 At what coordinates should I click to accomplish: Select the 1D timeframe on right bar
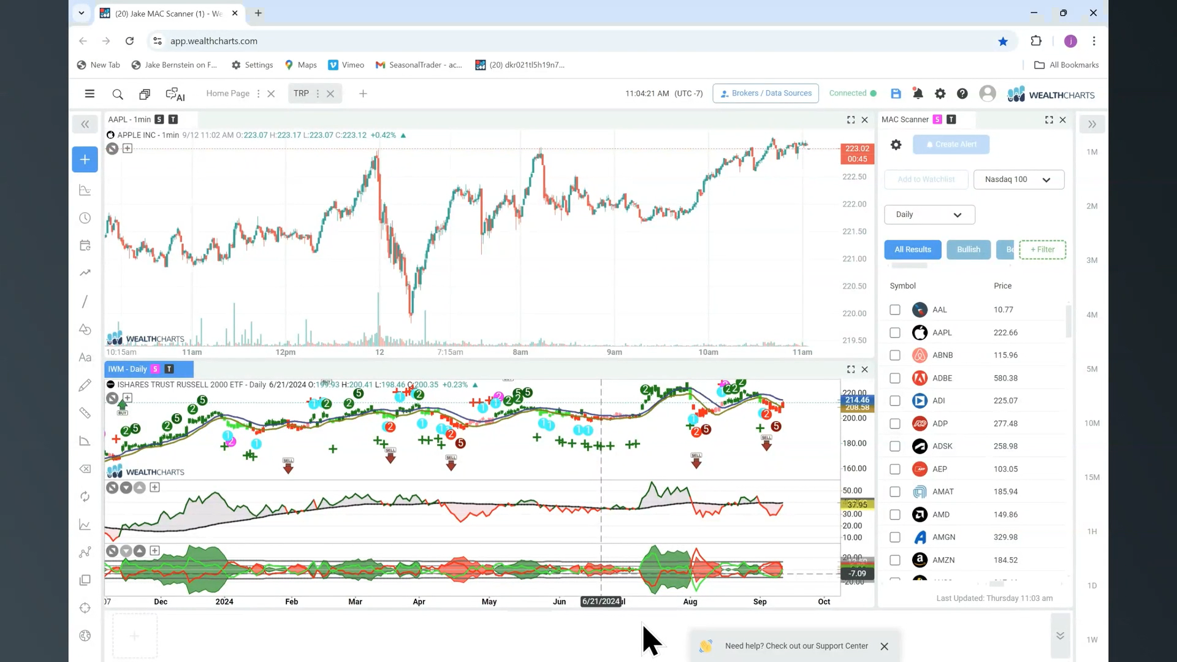(1092, 585)
